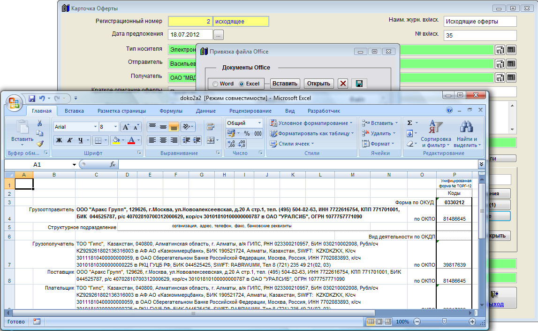The image size is (538, 331).
Task: Click the Format Painter brush icon
Action: coord(40,144)
